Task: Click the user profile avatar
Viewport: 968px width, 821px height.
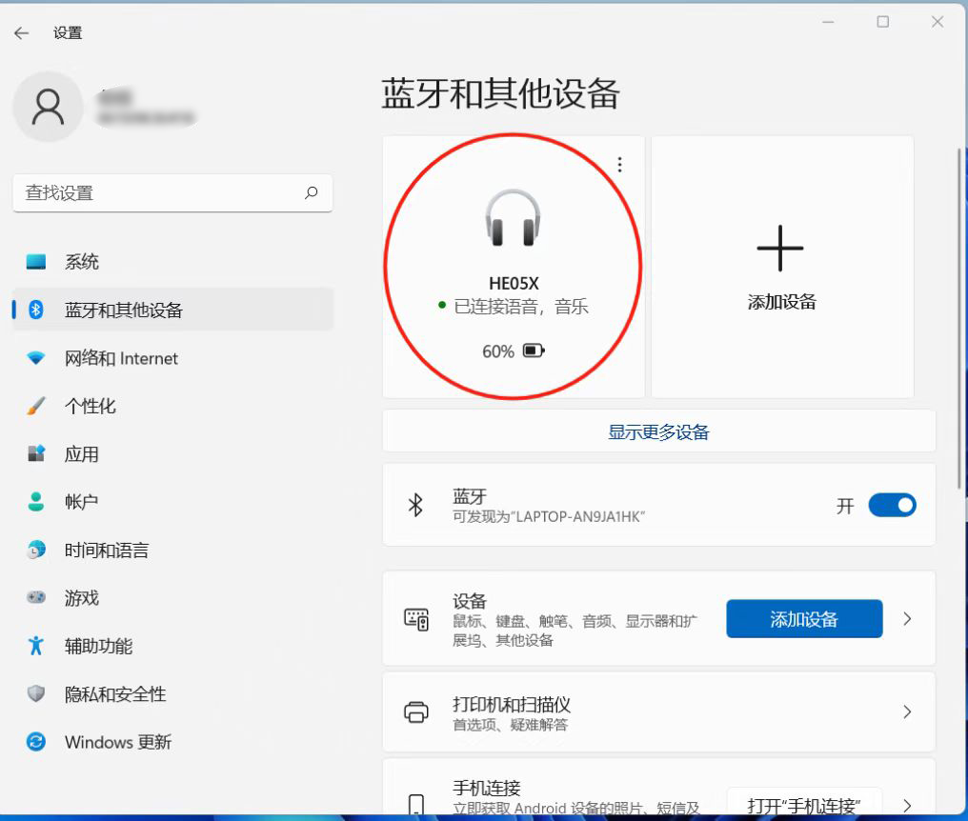Action: pos(47,108)
